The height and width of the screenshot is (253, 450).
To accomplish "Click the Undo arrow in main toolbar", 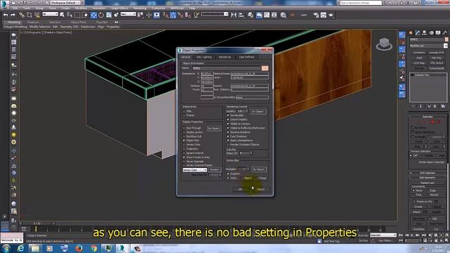I will pos(6,15).
